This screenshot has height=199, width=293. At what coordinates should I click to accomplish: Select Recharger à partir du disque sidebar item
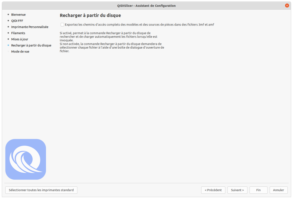(31, 45)
